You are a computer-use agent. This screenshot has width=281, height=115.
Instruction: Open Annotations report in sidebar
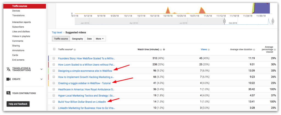(18, 50)
